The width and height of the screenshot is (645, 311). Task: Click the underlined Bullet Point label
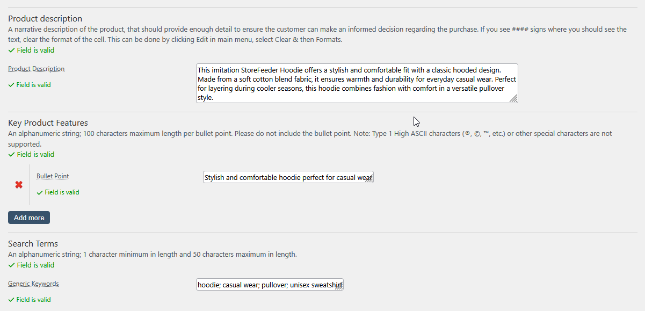click(53, 176)
